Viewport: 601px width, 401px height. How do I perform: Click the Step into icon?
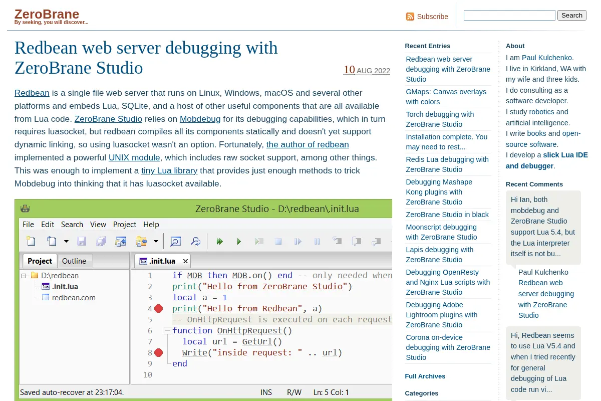pos(337,241)
